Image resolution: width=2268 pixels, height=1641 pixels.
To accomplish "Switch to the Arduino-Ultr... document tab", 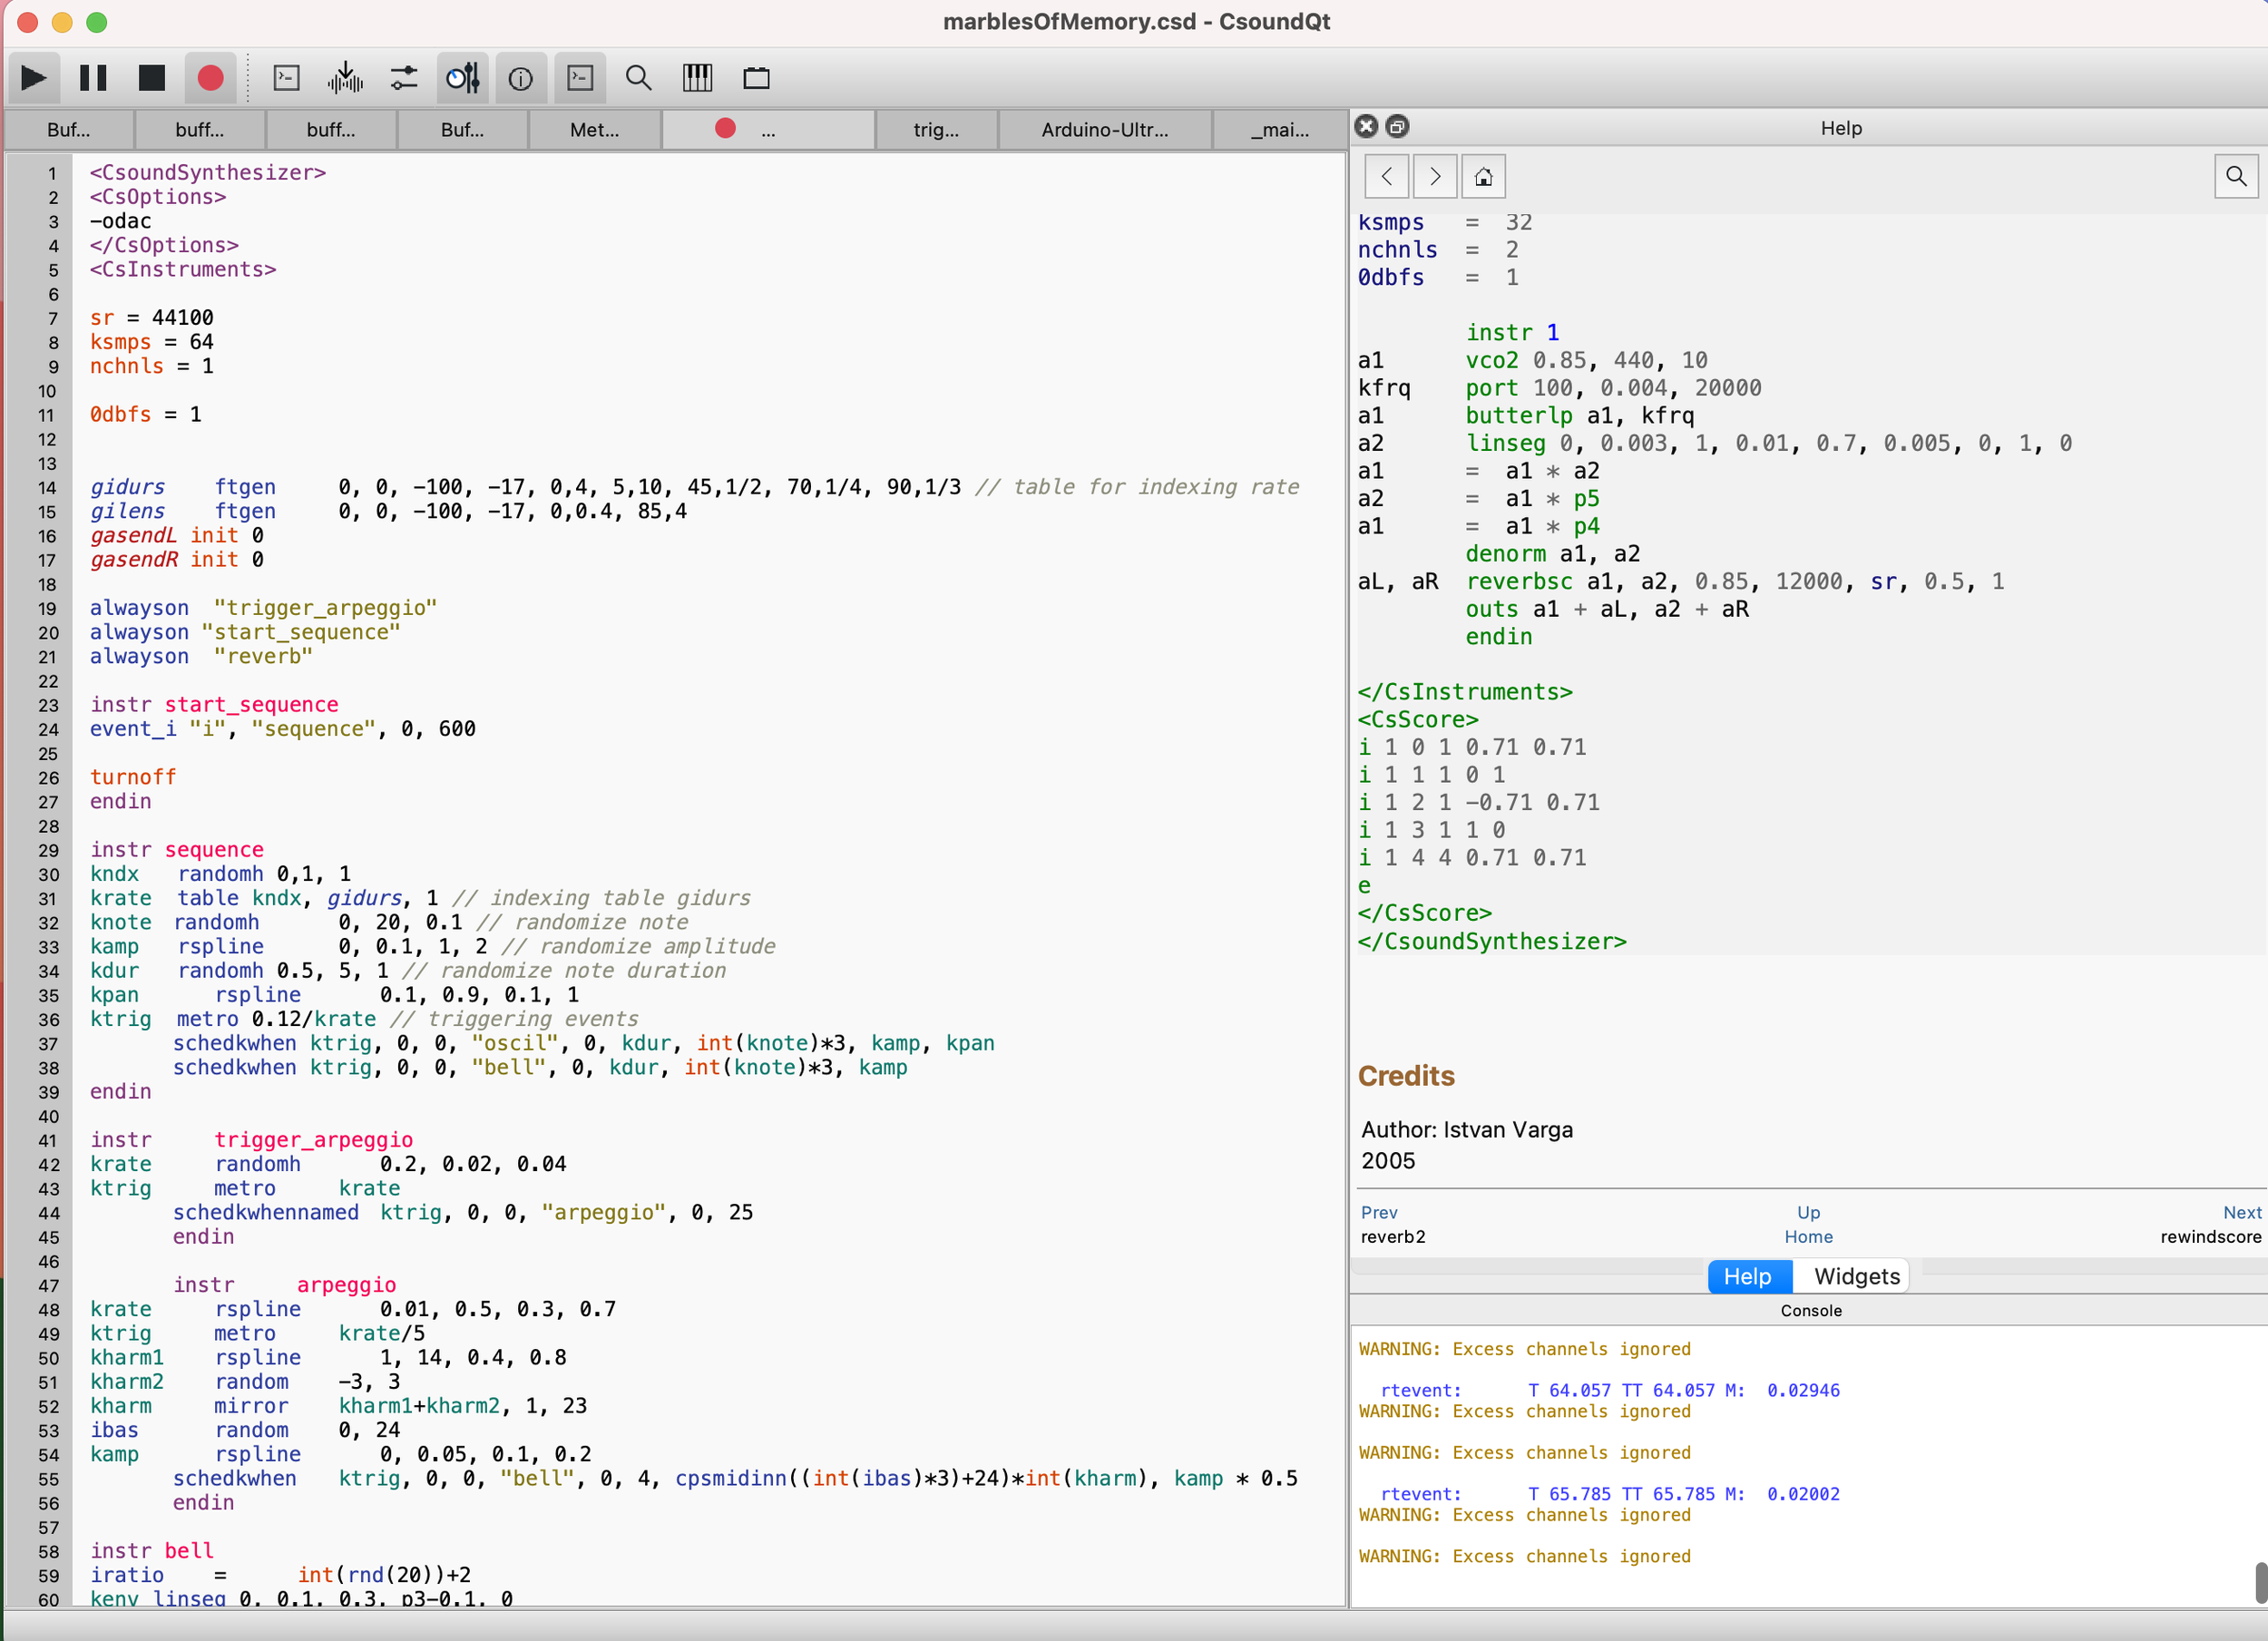I will point(1104,129).
